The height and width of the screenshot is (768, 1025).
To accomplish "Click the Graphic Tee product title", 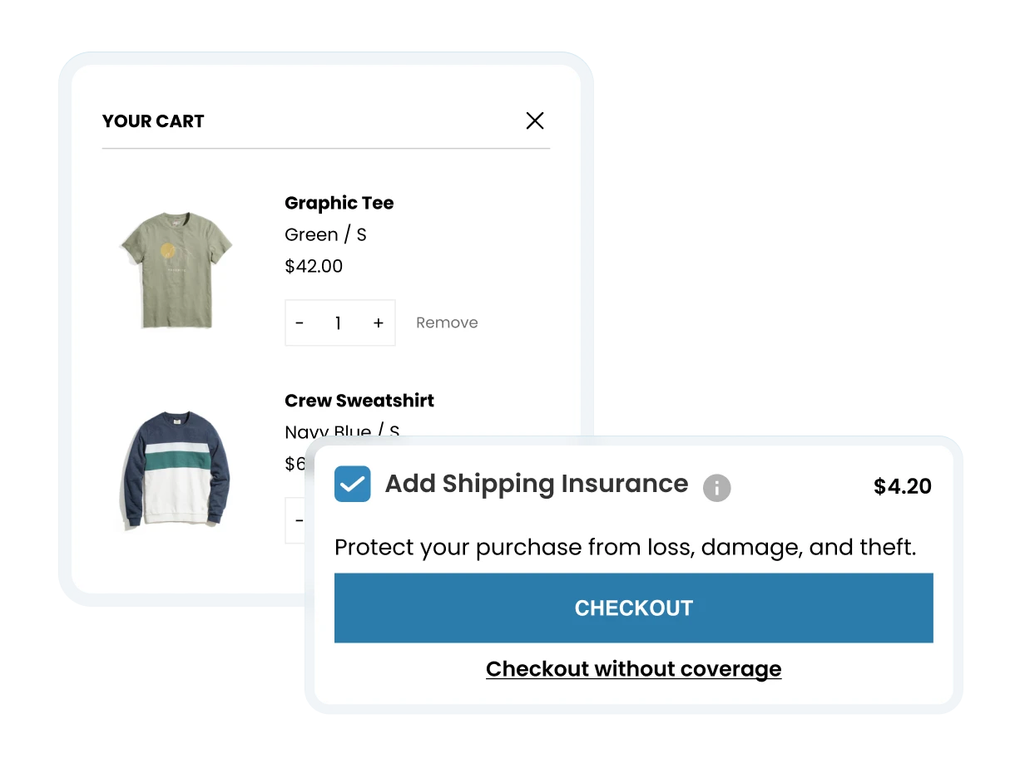I will (x=339, y=203).
